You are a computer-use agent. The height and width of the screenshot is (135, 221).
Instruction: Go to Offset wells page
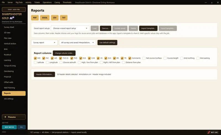(x=14, y=82)
